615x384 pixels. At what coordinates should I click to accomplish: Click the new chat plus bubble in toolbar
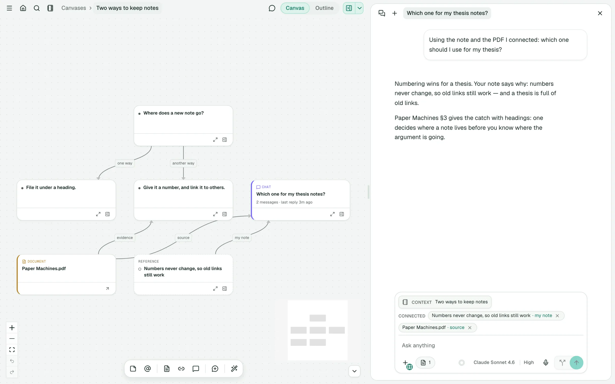tap(215, 369)
